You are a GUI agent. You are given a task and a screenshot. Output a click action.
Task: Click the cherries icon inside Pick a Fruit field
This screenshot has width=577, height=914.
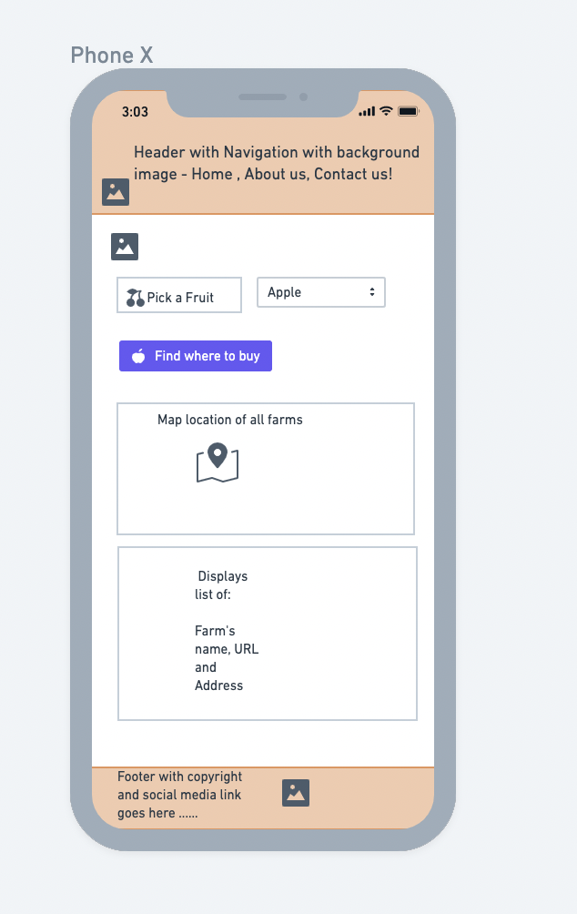pos(134,295)
